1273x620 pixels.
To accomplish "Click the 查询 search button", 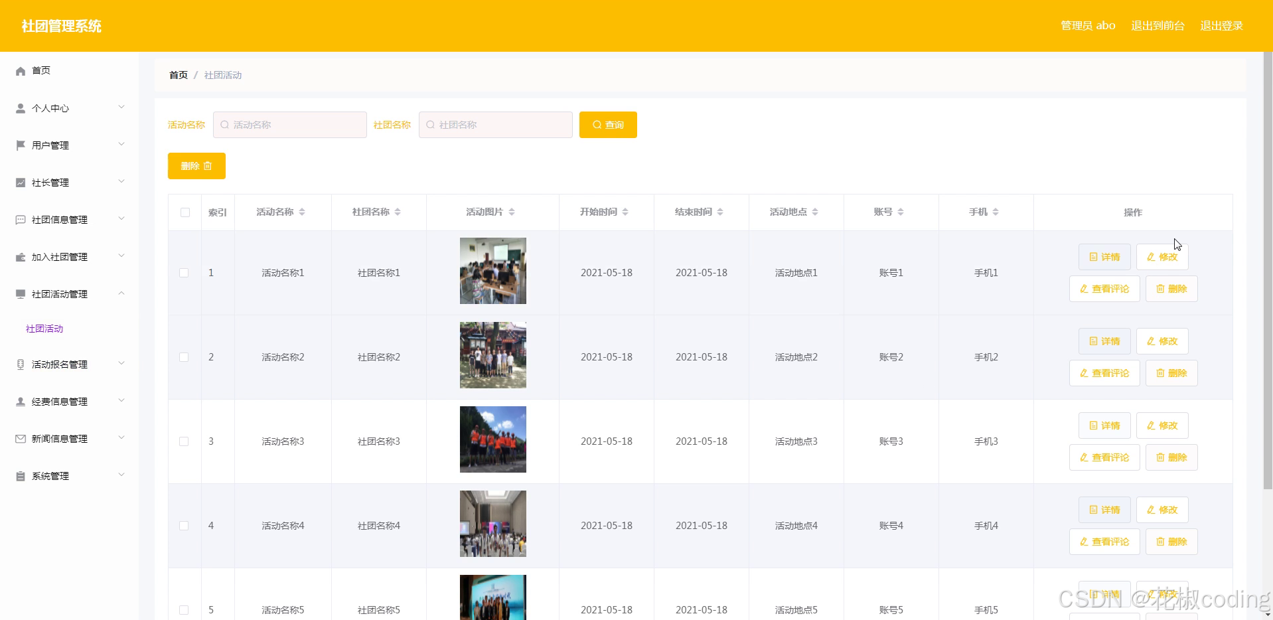I will pyautogui.click(x=608, y=125).
